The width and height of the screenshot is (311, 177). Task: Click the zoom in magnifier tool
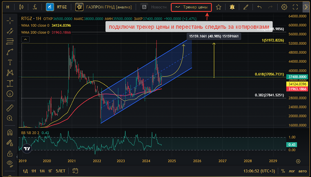pyautogui.click(x=10, y=118)
